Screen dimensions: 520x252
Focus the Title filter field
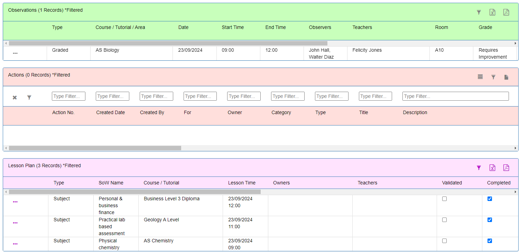tap(375, 96)
